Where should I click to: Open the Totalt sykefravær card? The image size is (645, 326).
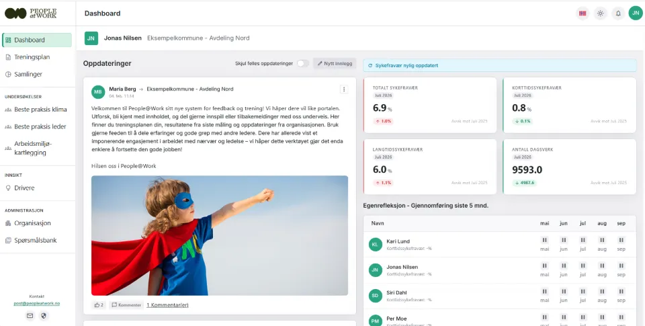430,105
